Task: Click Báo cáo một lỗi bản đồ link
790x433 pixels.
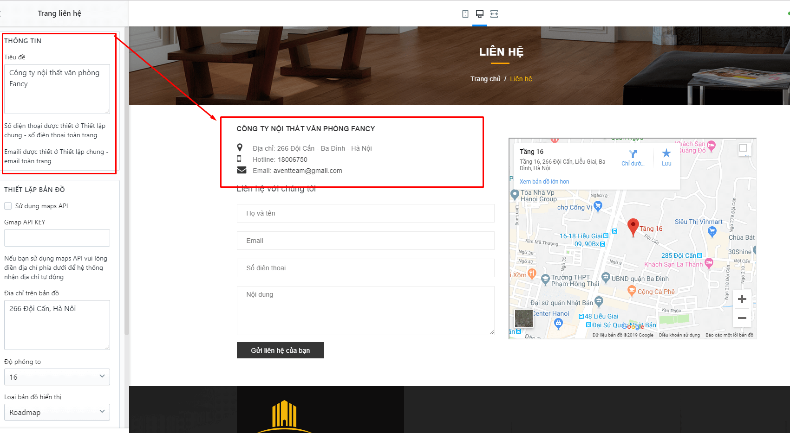Action: tap(729, 335)
